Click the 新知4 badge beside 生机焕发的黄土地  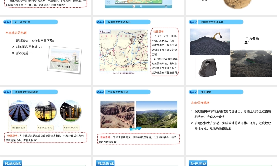100,92
